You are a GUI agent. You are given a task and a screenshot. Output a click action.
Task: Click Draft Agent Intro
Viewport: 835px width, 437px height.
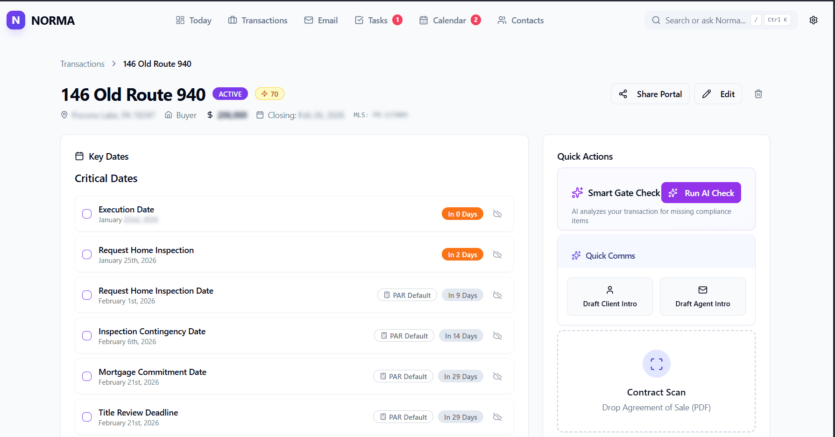(702, 296)
